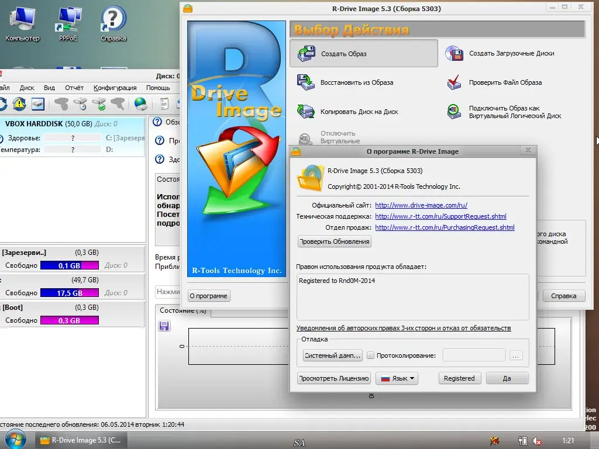Click the first question mark help icon beside Обз
The image size is (599, 449).
click(x=157, y=122)
